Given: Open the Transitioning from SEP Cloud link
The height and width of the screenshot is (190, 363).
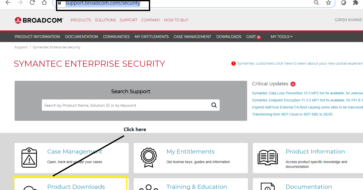Looking at the screenshot, I should point(292,114).
